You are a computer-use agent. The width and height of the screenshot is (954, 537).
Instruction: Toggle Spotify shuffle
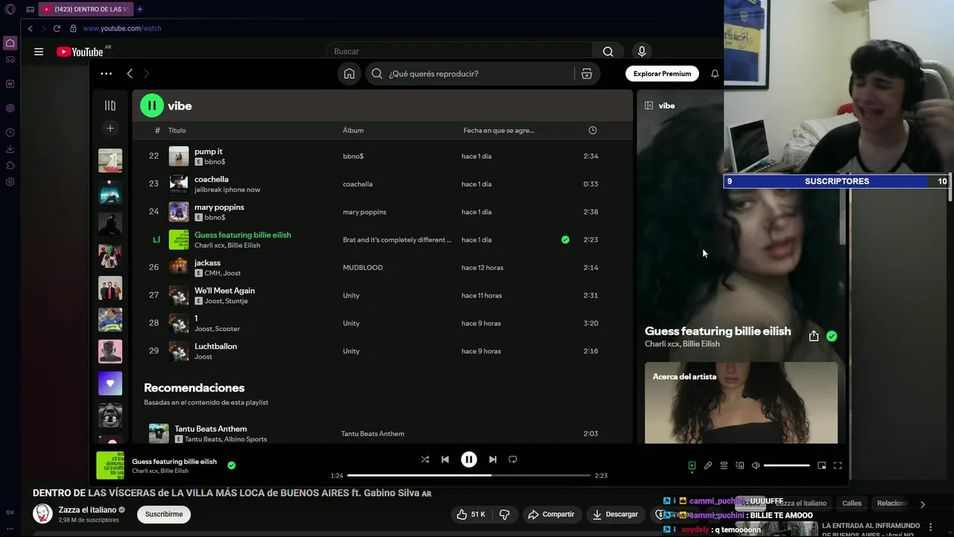click(425, 459)
